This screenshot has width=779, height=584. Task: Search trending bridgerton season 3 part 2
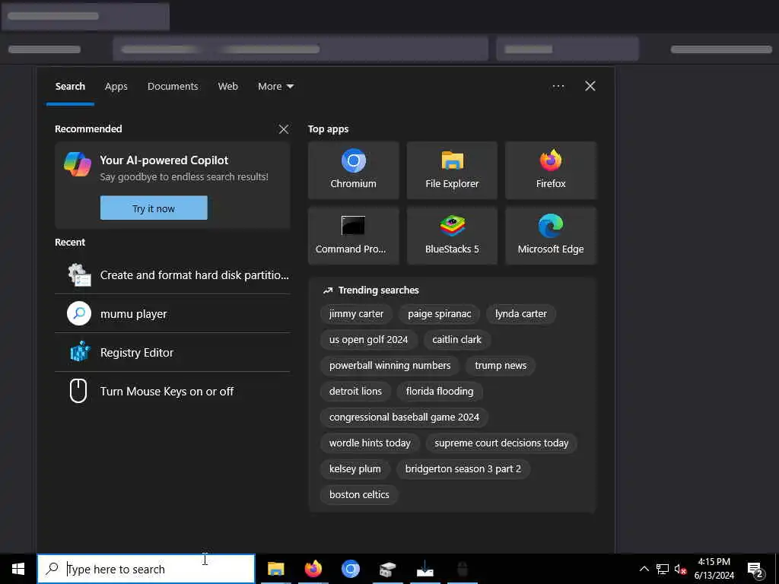click(463, 468)
